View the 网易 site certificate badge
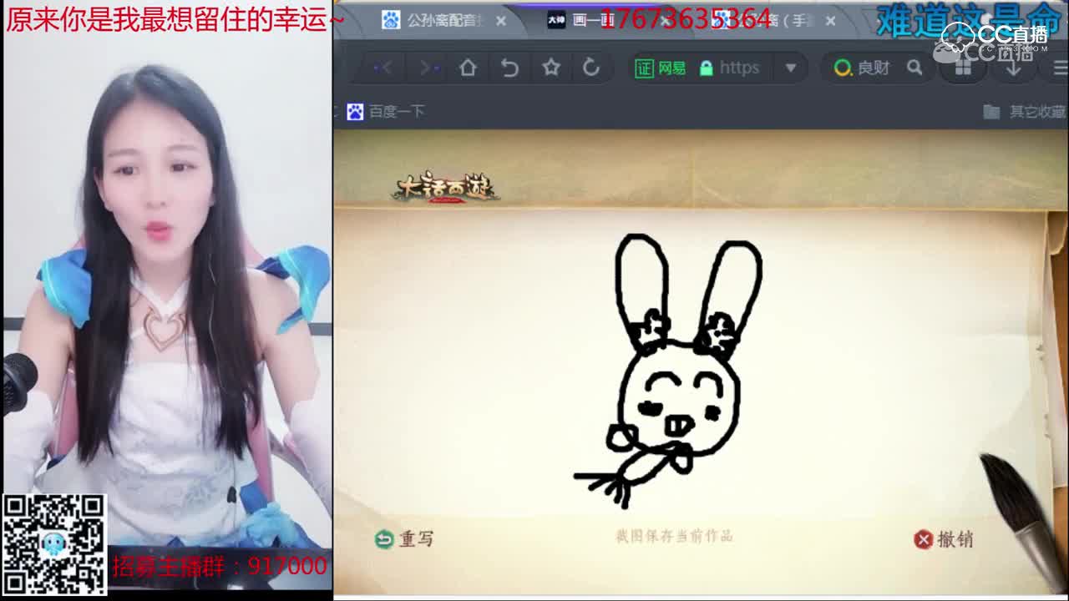The image size is (1069, 601). point(661,68)
